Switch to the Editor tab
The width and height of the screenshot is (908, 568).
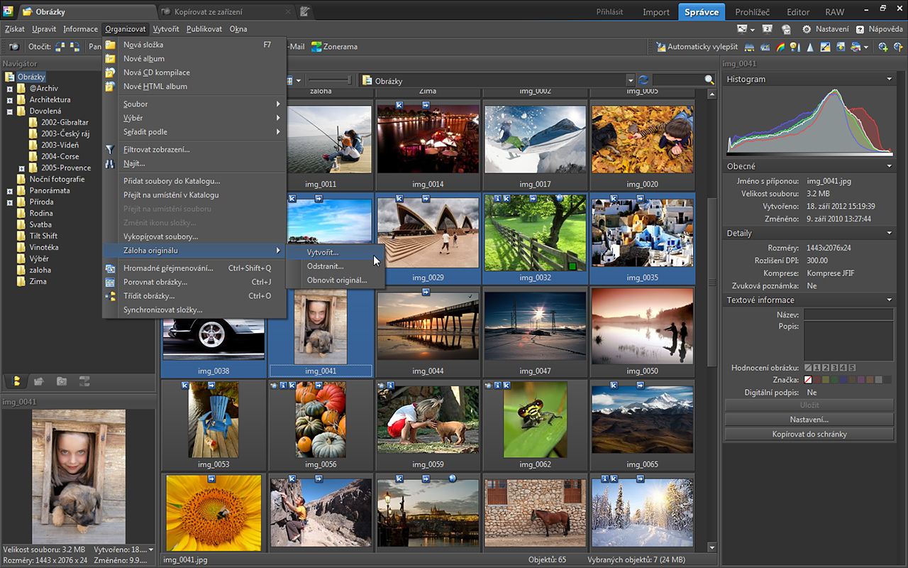(797, 11)
